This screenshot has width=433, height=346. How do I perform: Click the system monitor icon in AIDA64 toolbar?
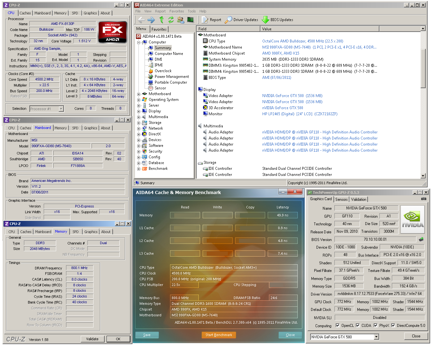click(x=190, y=20)
